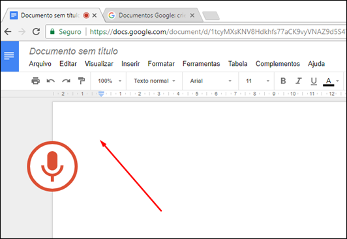The image size is (347, 239).
Task: Click the browser forward arrow
Action: pos(22,32)
